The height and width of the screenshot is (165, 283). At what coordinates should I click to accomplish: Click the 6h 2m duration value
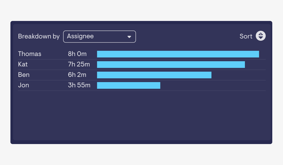click(x=77, y=75)
